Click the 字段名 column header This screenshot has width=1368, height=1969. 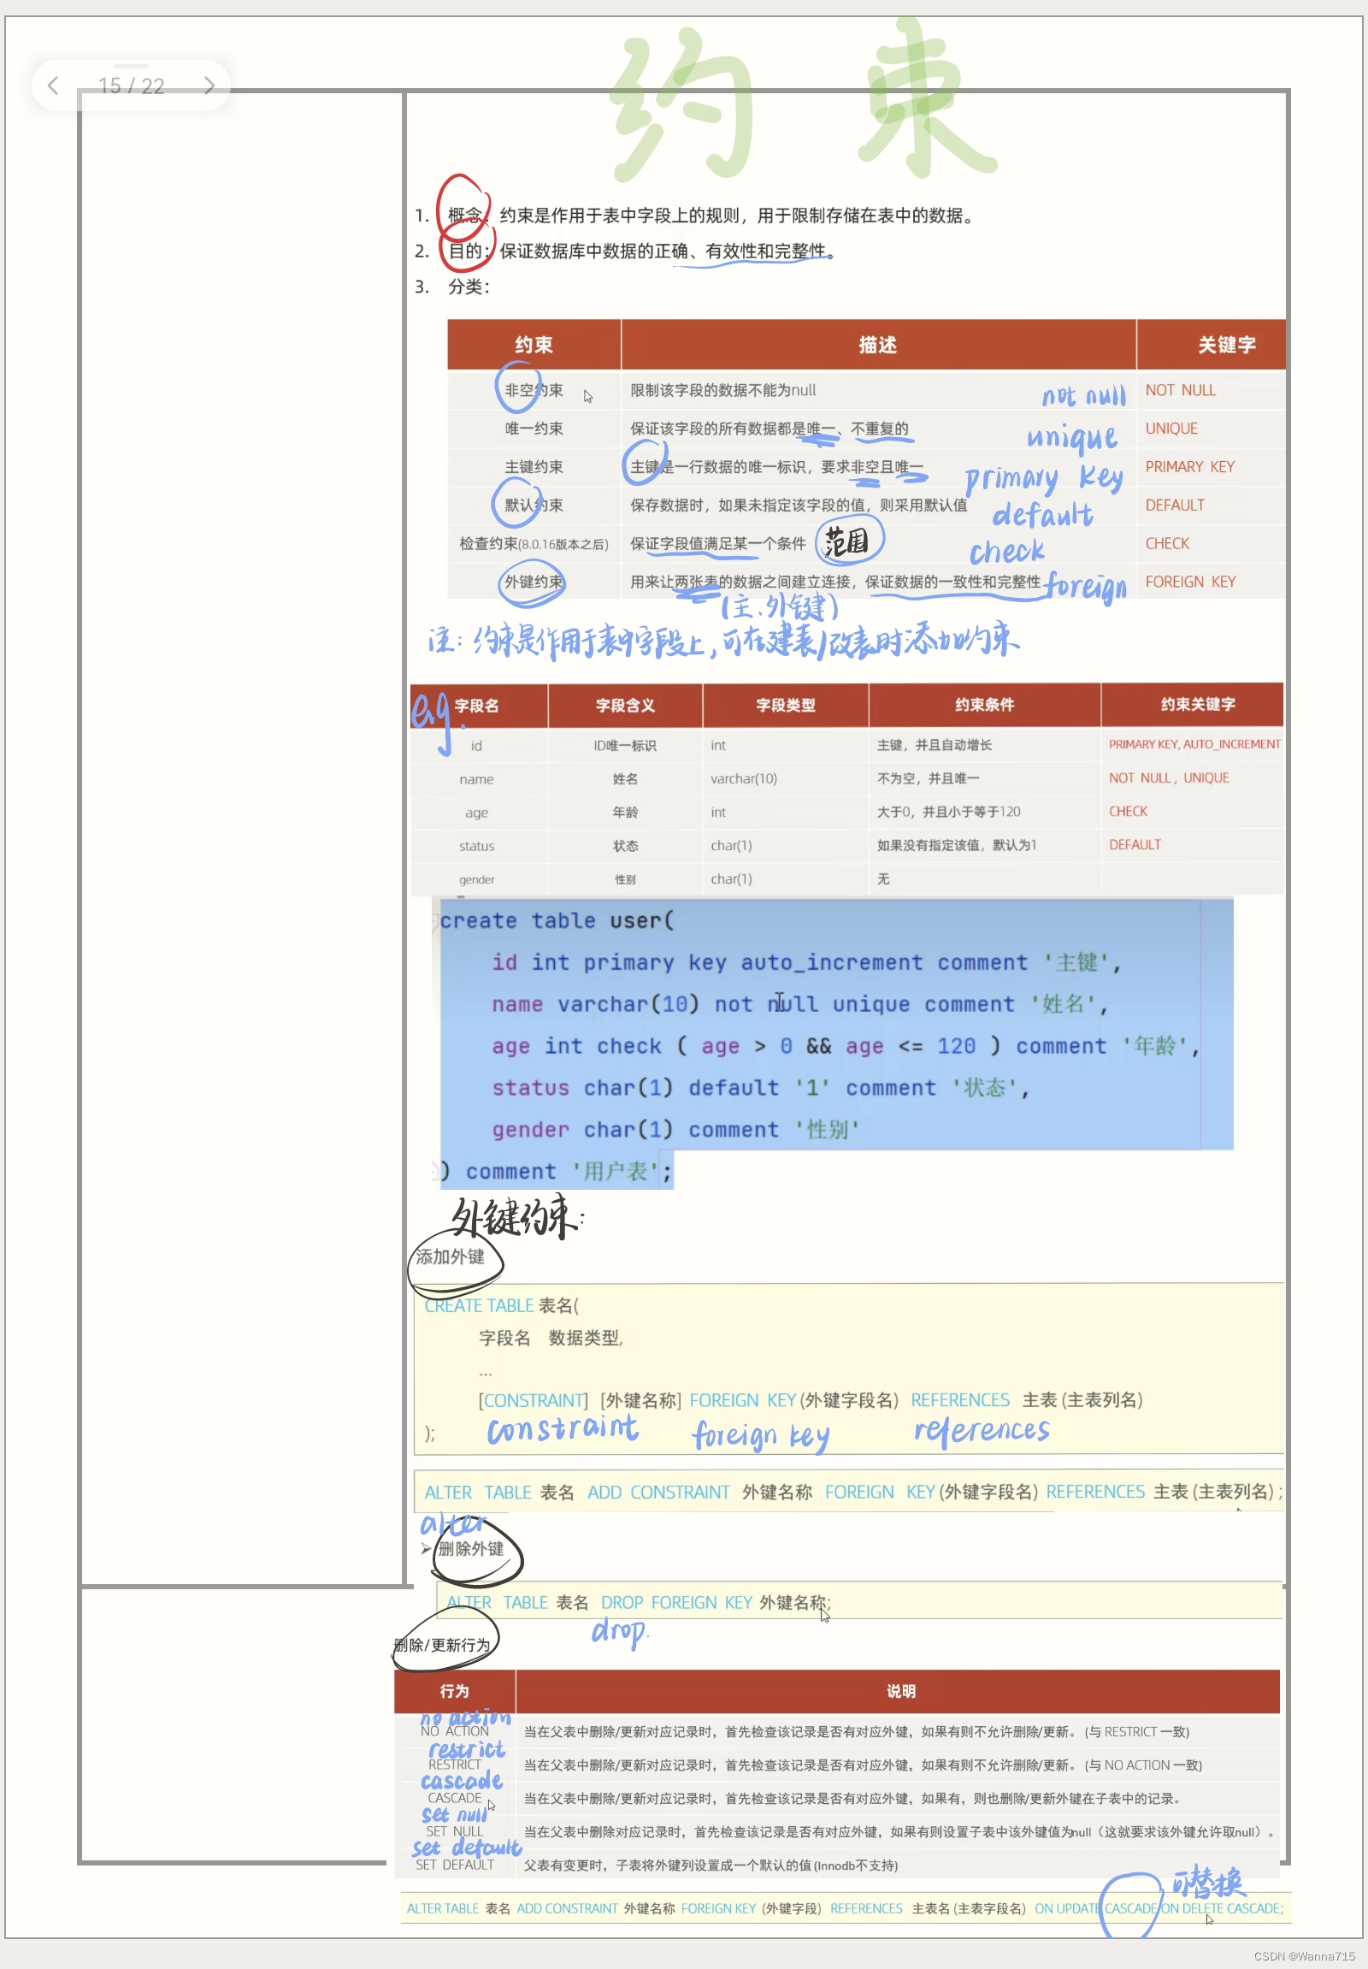pos(476,705)
